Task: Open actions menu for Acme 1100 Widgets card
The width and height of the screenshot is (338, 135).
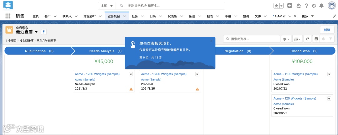Action: 329,74
